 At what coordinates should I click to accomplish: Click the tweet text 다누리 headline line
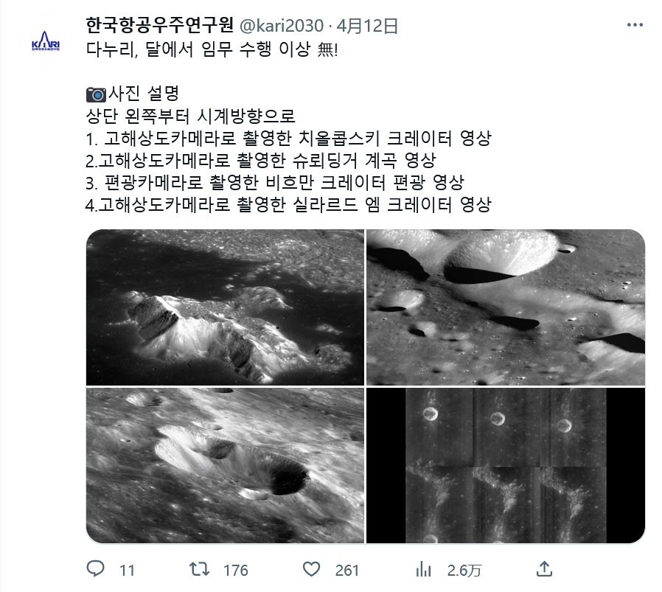click(x=212, y=50)
